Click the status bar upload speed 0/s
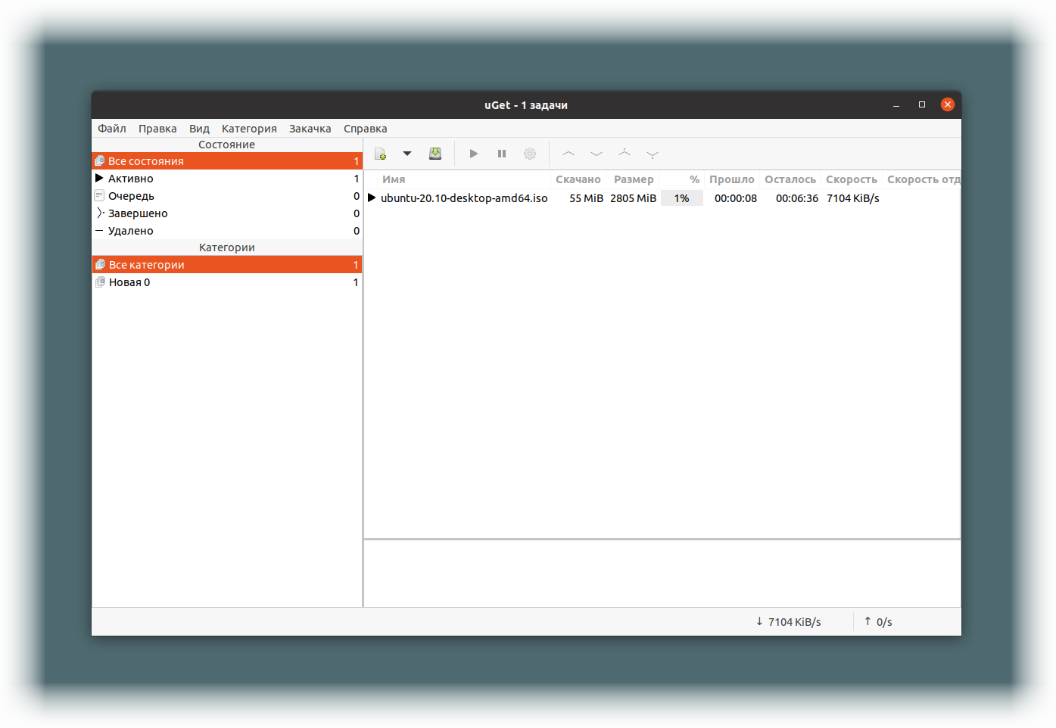This screenshot has width=1056, height=728. click(x=878, y=622)
